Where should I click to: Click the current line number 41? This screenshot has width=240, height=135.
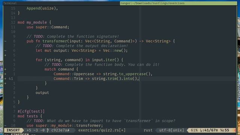point(11,79)
